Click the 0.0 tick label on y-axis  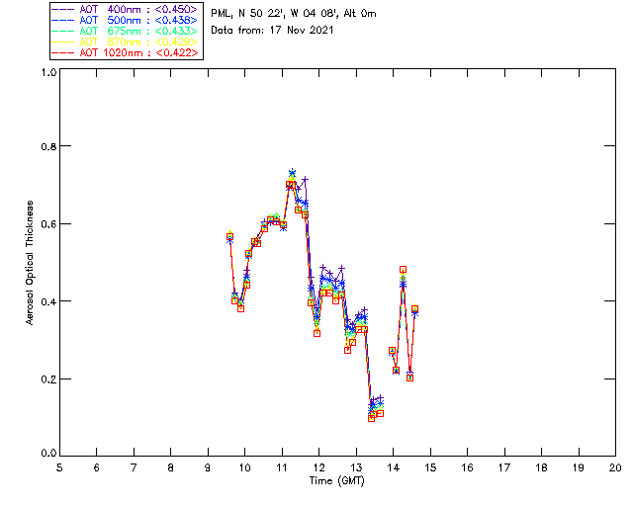(x=46, y=454)
